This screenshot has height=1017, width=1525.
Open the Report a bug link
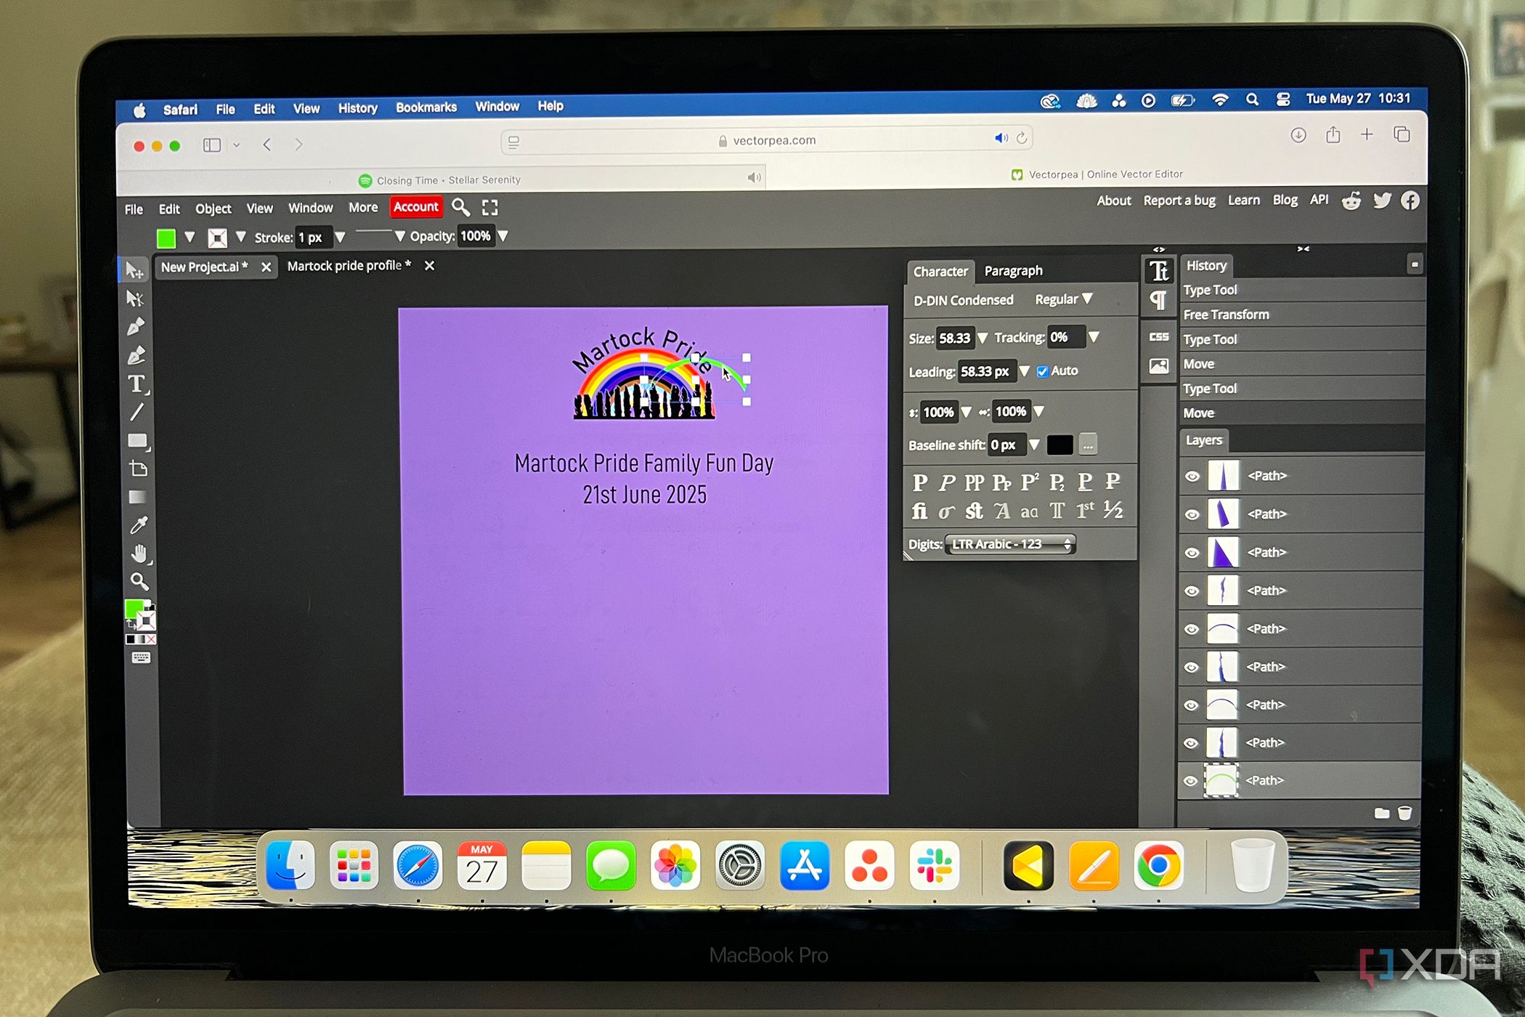[1179, 200]
